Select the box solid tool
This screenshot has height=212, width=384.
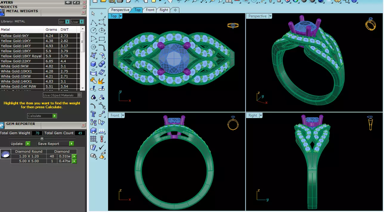pos(93,64)
